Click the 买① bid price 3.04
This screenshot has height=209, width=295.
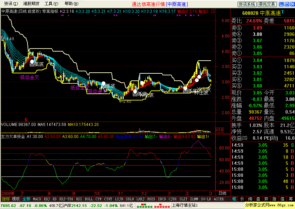(257, 61)
